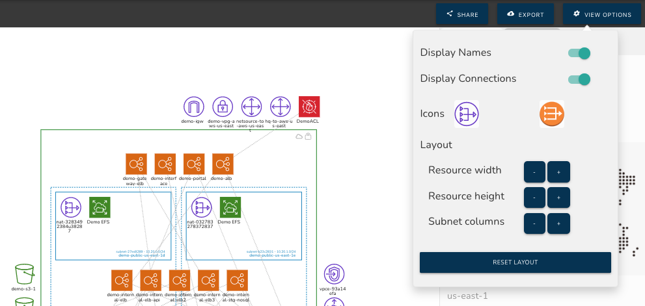The height and width of the screenshot is (306, 645).
Task: Decrease Resource height with minus button
Action: tap(534, 198)
